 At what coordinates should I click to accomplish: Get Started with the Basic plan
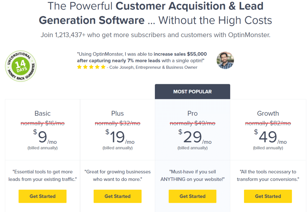coord(42,196)
